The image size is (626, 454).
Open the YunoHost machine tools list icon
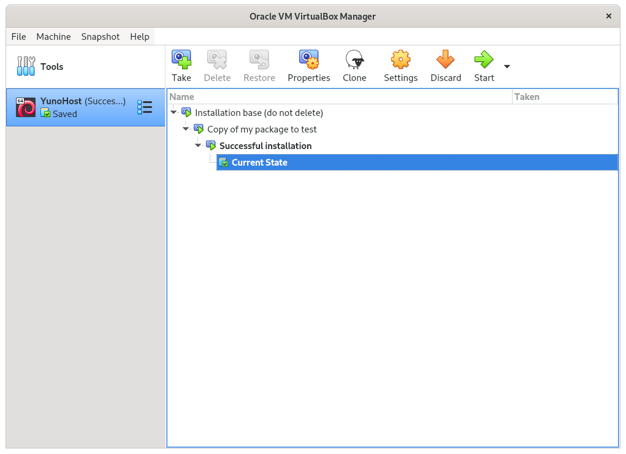pyautogui.click(x=145, y=107)
